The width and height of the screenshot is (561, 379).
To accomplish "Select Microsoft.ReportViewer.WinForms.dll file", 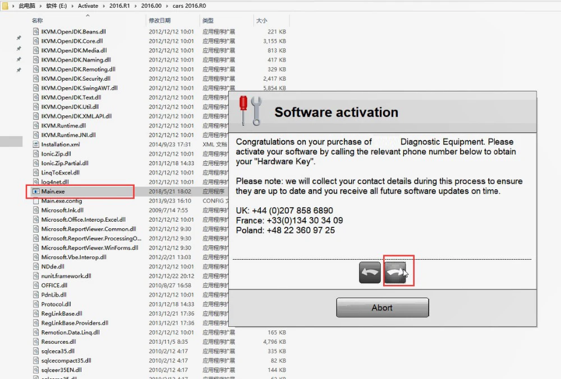I will (89, 247).
